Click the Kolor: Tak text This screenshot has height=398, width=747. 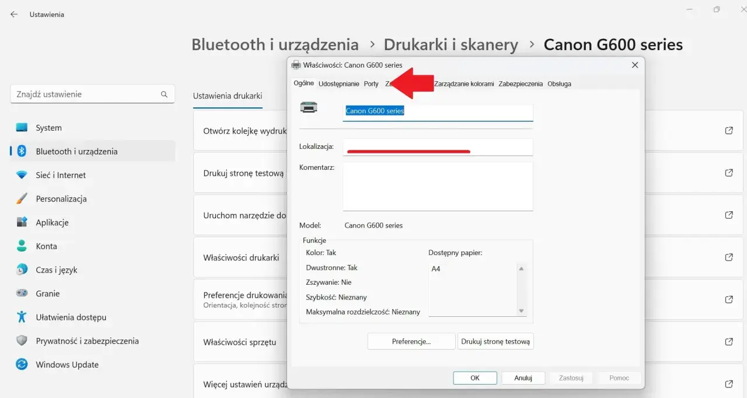321,253
